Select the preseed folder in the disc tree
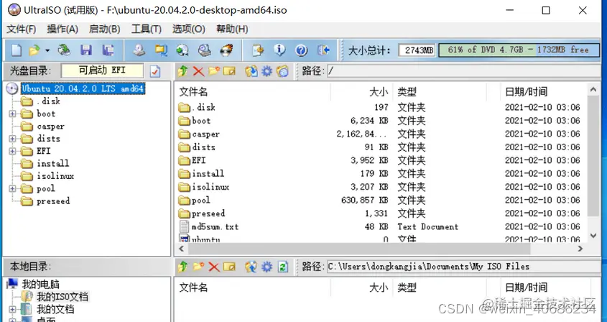 tap(53, 201)
